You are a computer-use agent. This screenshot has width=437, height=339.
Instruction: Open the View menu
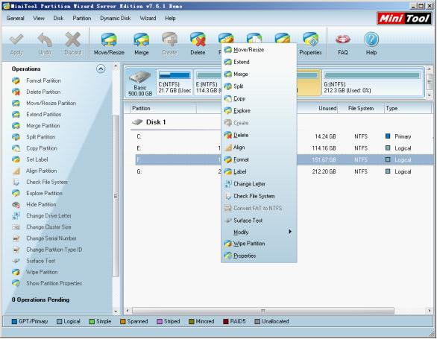[x=39, y=19]
